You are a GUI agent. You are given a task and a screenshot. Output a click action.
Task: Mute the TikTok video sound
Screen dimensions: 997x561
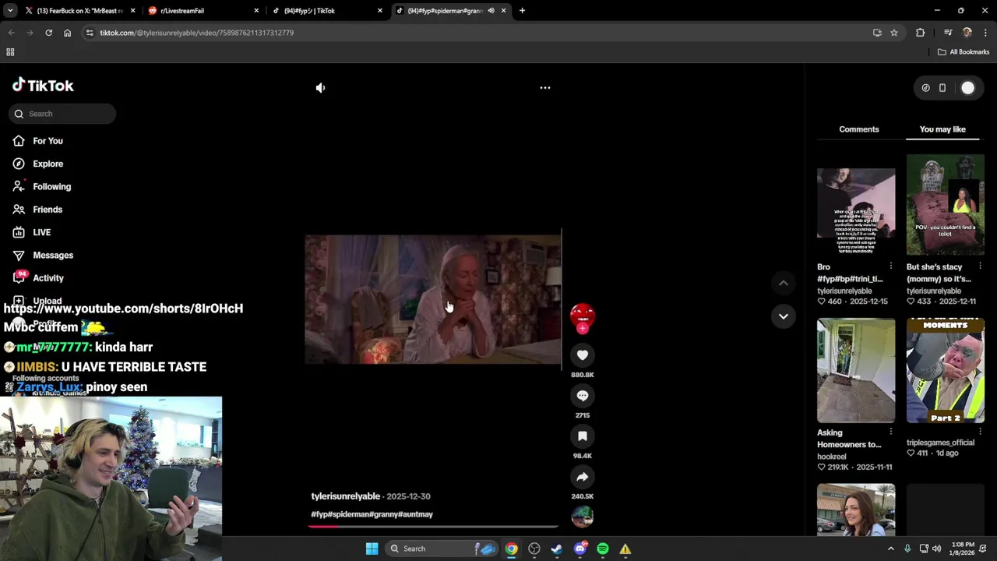point(320,88)
